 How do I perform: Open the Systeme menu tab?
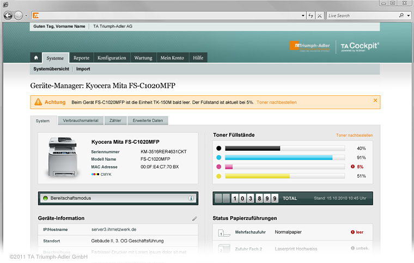pyautogui.click(x=55, y=58)
